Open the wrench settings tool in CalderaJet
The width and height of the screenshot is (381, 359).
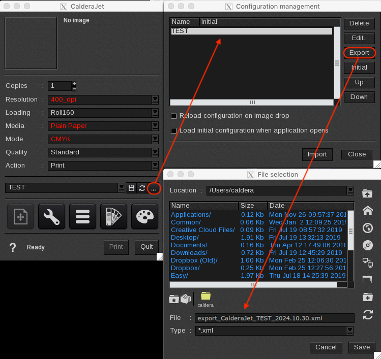(x=51, y=216)
